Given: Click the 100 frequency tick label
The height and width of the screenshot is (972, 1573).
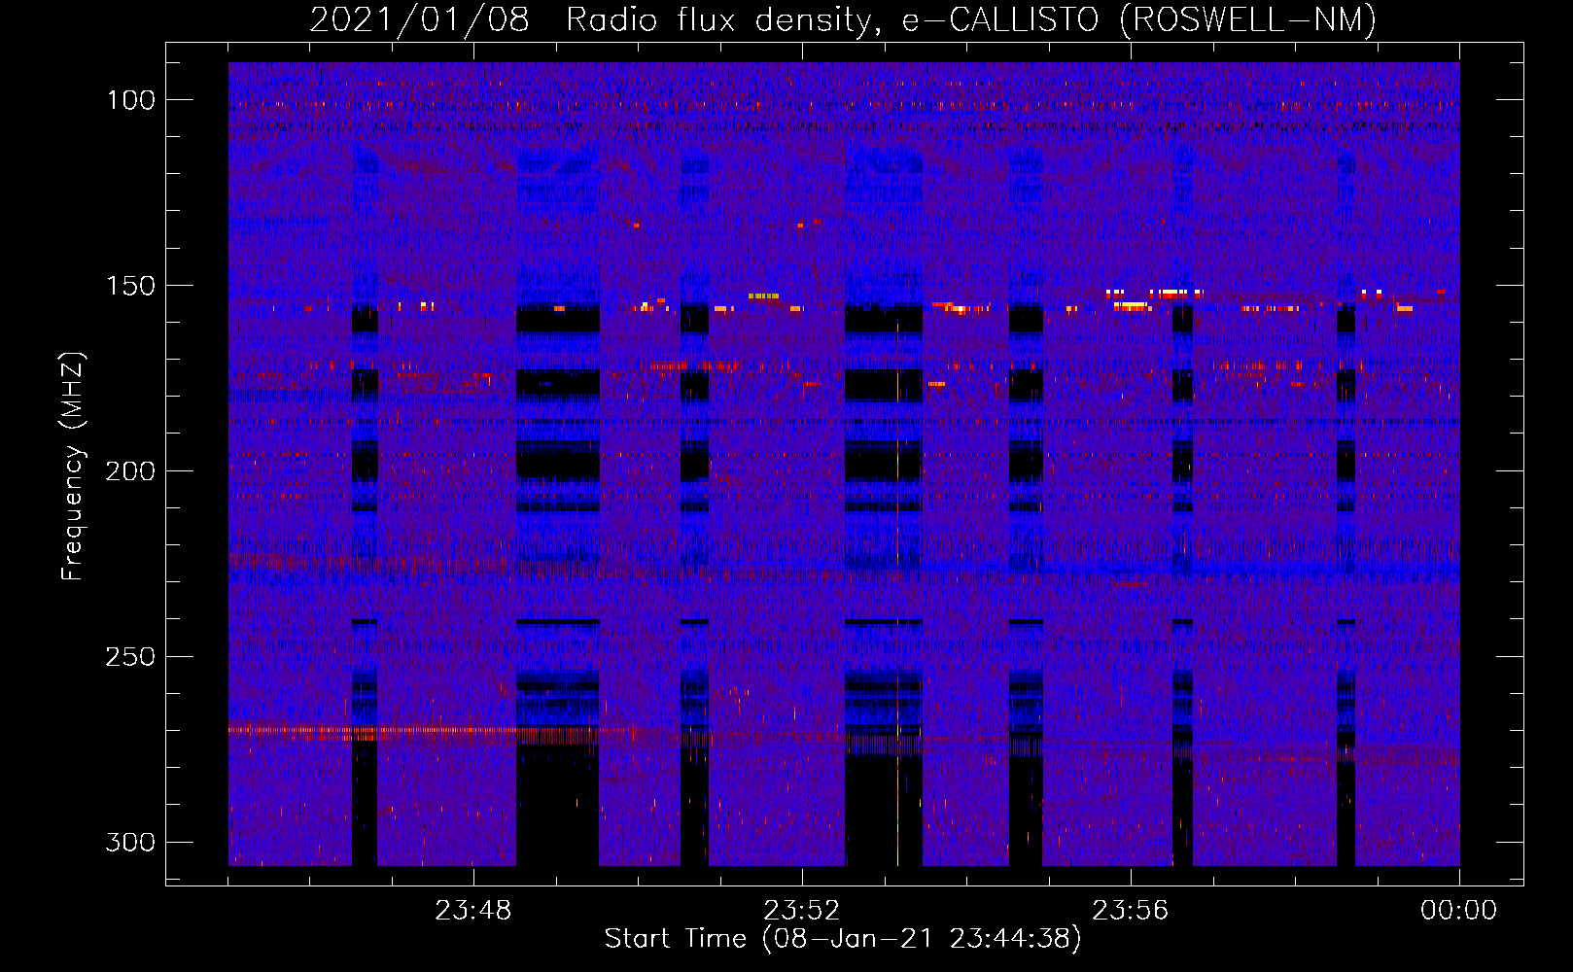Looking at the screenshot, I should point(131,100).
